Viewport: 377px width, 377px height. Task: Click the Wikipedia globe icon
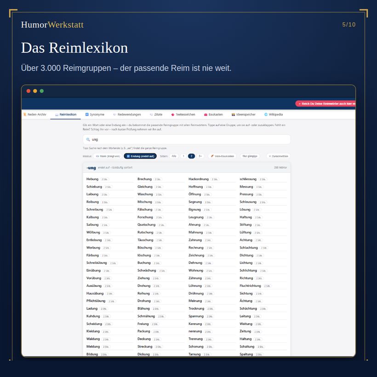[x=266, y=114]
